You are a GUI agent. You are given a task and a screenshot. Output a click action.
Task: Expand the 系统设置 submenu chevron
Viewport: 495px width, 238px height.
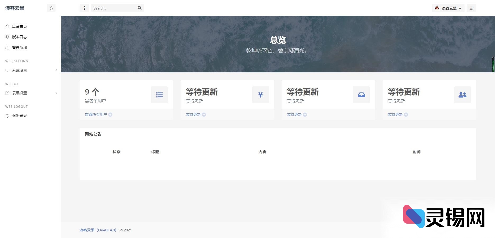tap(56, 70)
